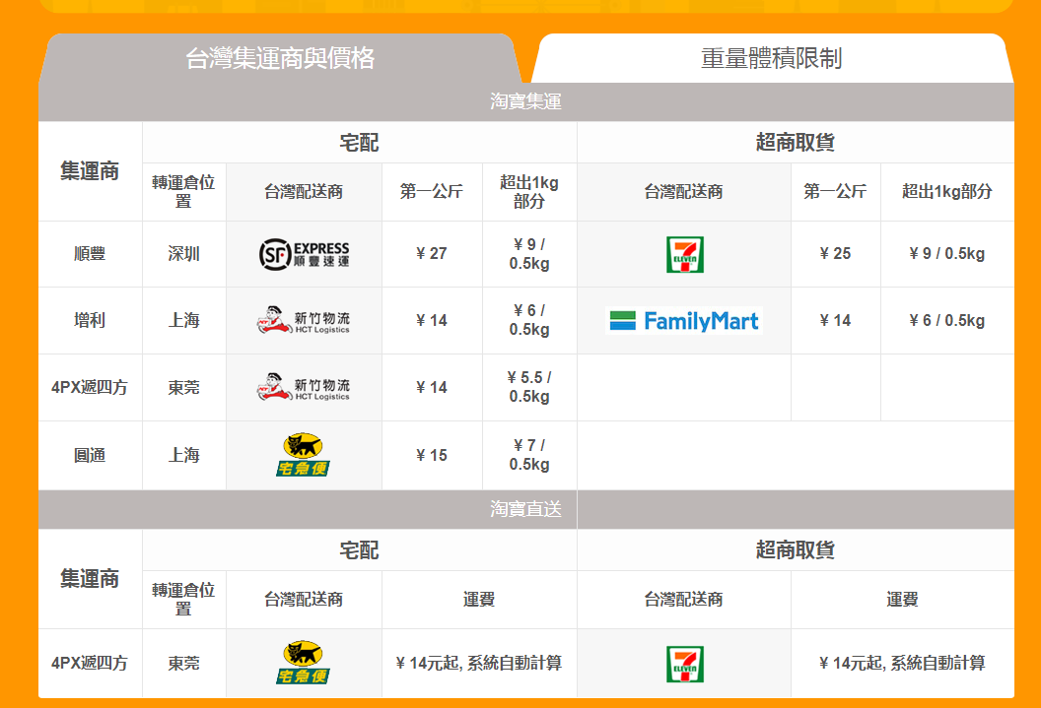1041x708 pixels.
Task: Click 超商取貨 台灣配送商 header in 淘寶集運 table
Action: (x=684, y=192)
